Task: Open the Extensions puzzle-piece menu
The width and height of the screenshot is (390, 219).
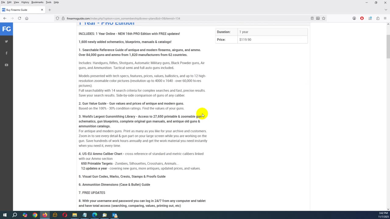Action: click(378, 18)
